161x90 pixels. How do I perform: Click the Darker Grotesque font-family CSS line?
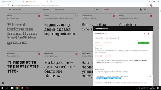point(112,76)
